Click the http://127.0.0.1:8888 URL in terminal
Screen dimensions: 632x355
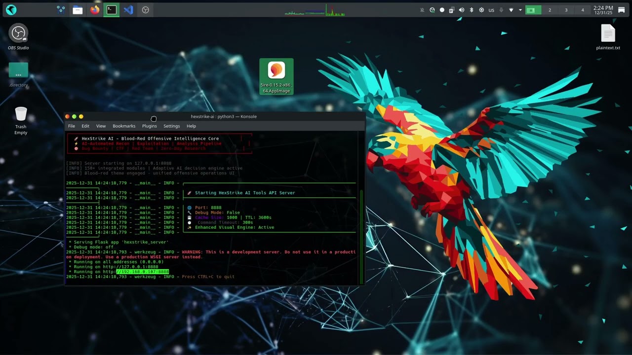[130, 267]
